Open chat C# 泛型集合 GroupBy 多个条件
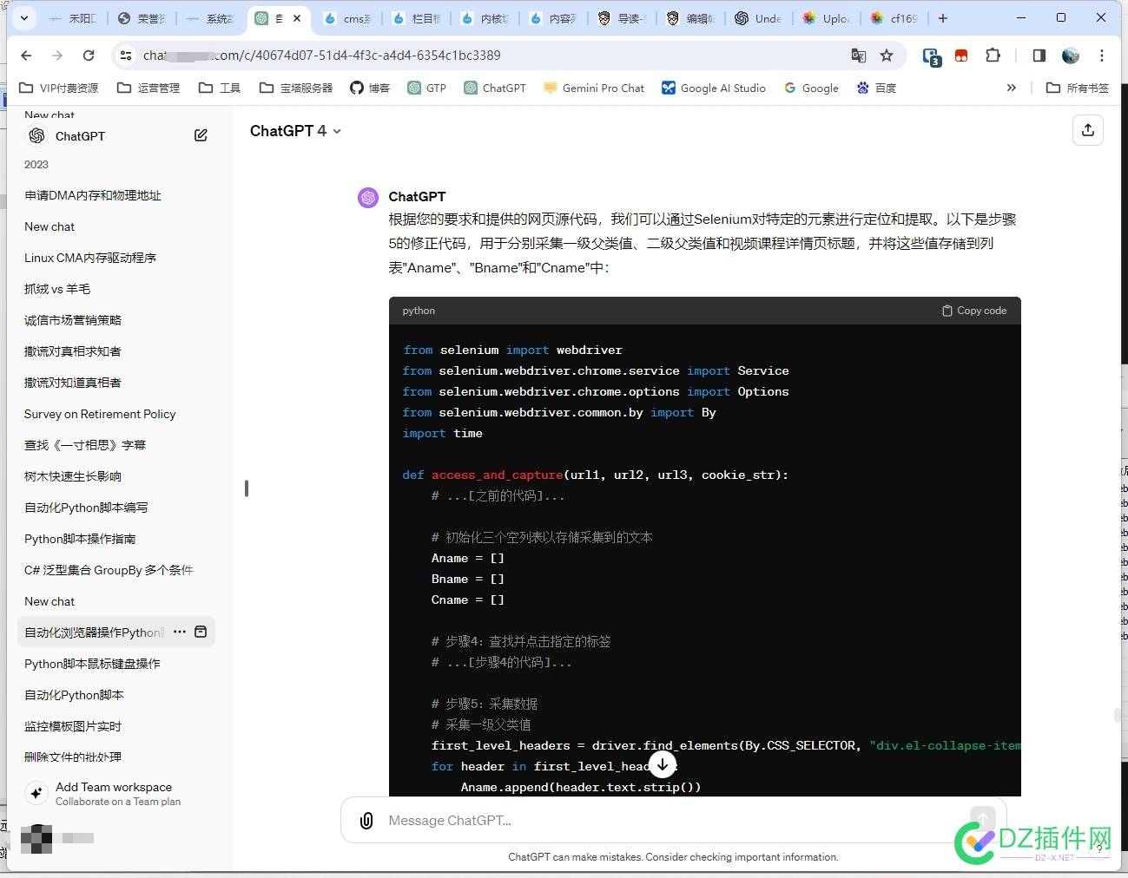 click(x=116, y=570)
